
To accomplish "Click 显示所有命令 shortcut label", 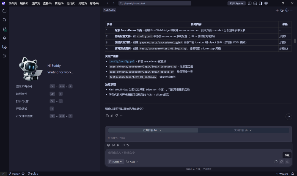I will tap(24, 86).
